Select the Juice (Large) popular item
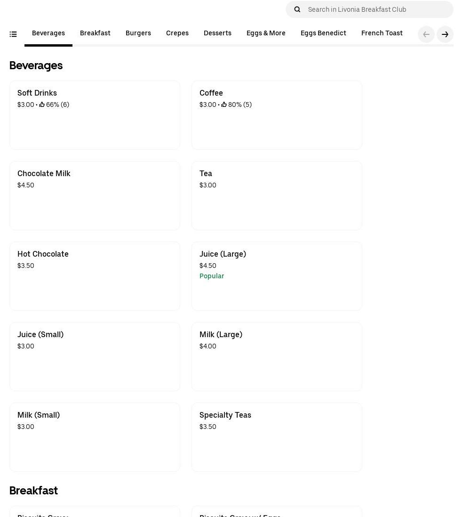The image size is (463, 517). (277, 276)
